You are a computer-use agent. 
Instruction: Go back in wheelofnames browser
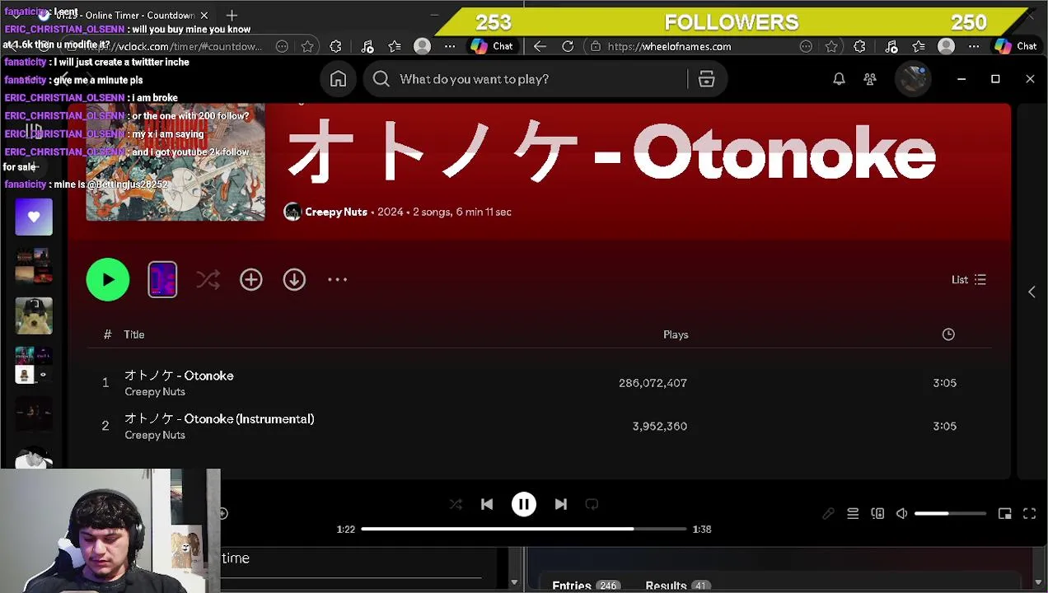540,46
